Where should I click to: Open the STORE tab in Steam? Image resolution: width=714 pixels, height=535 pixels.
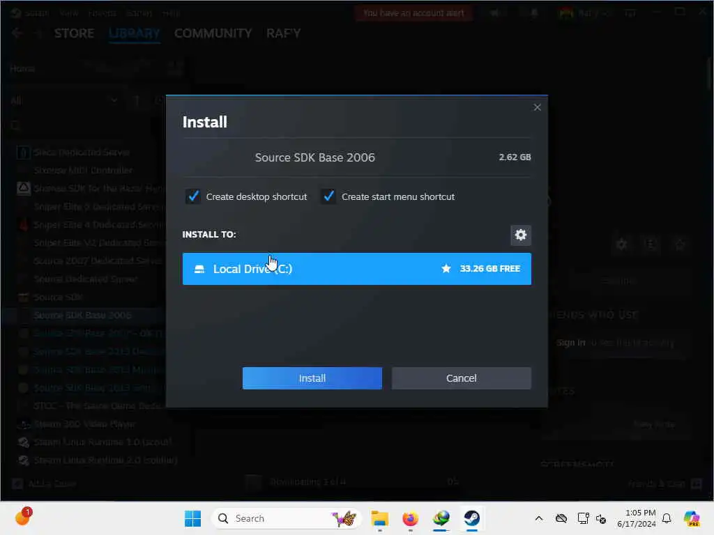pos(74,33)
